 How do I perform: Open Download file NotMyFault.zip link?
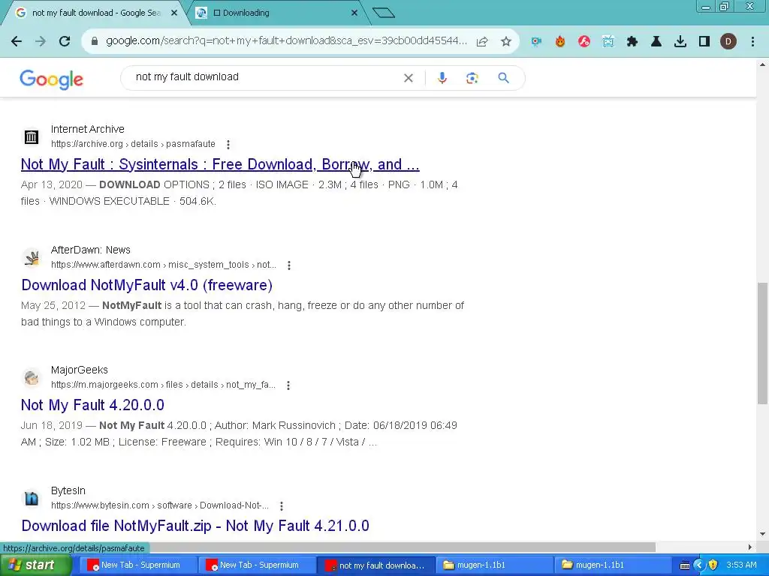(195, 526)
